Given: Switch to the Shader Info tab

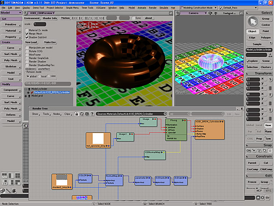Looking at the screenshot, I should click(x=50, y=18).
